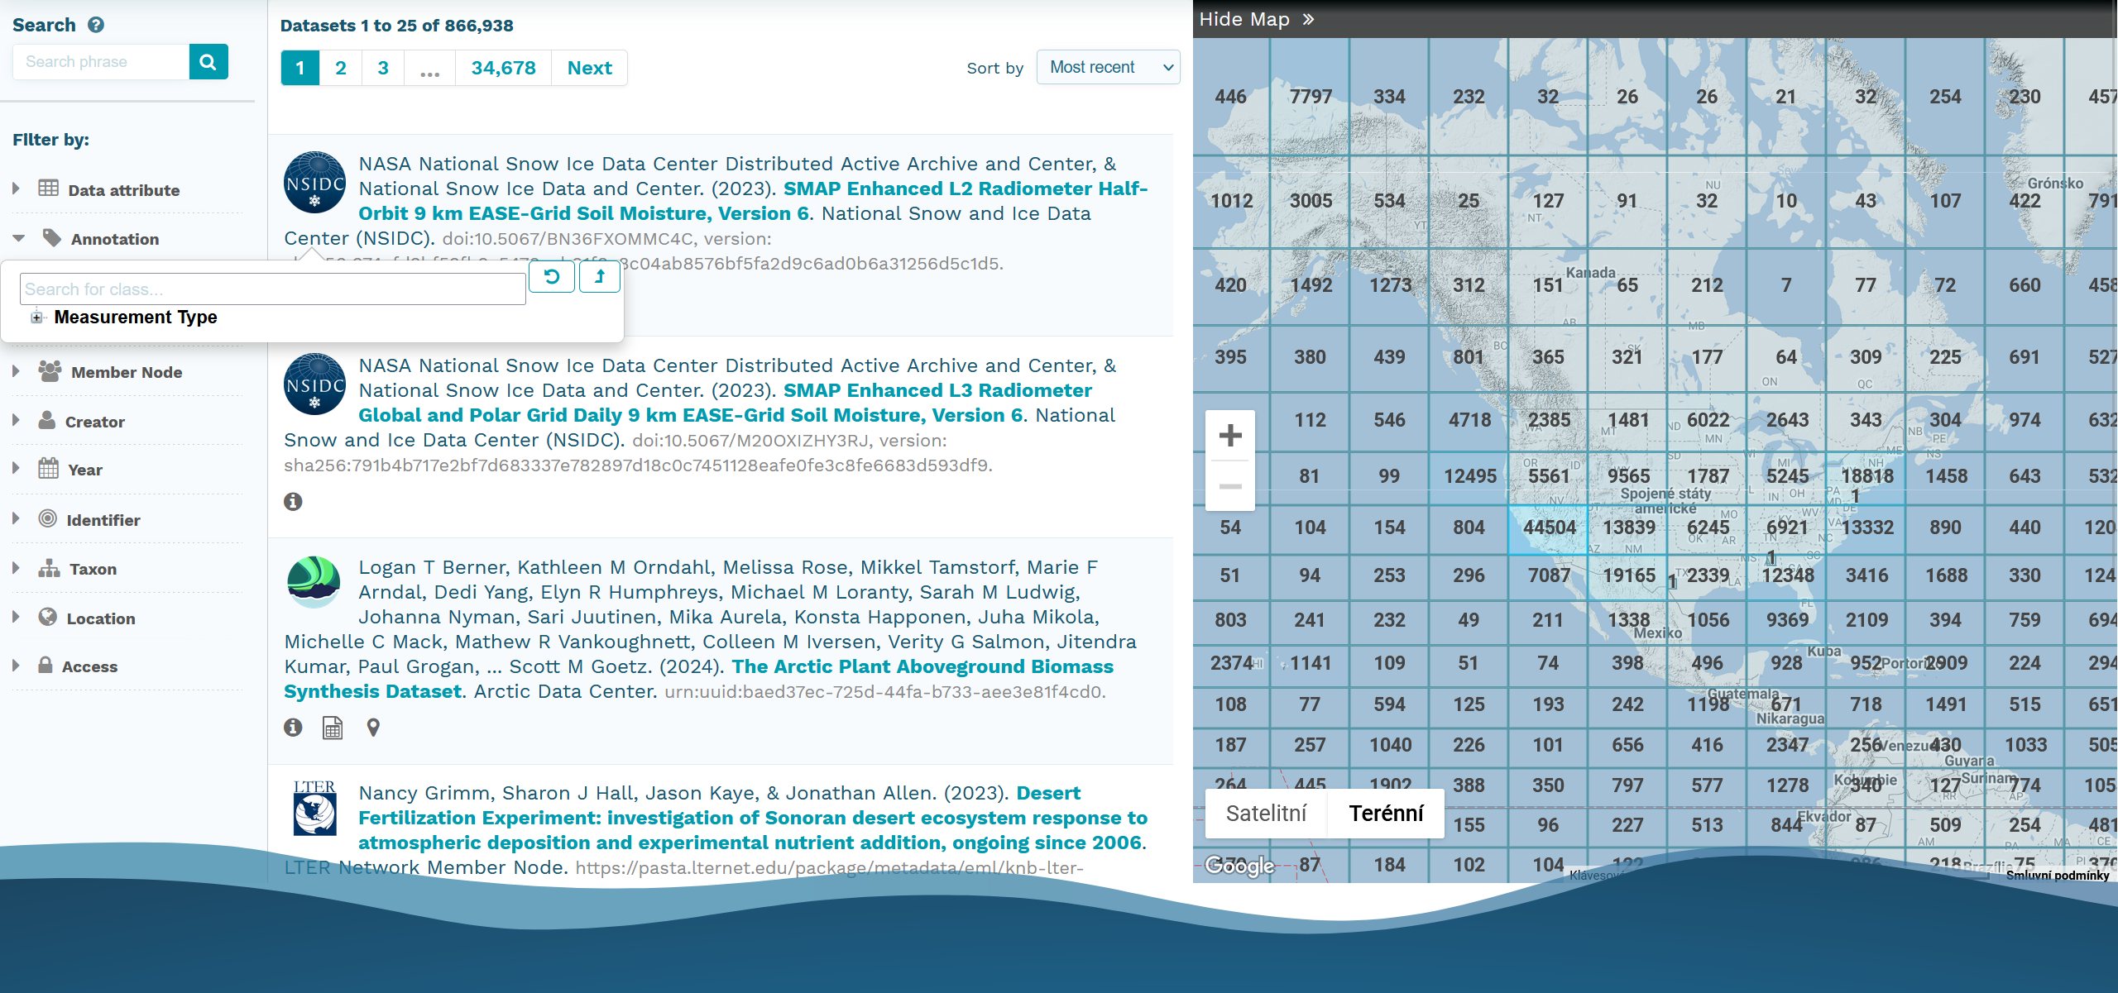Image resolution: width=2118 pixels, height=993 pixels.
Task: Jump to last page 34,678
Action: (x=503, y=68)
